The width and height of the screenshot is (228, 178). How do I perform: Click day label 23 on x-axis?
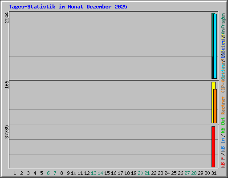(160, 173)
